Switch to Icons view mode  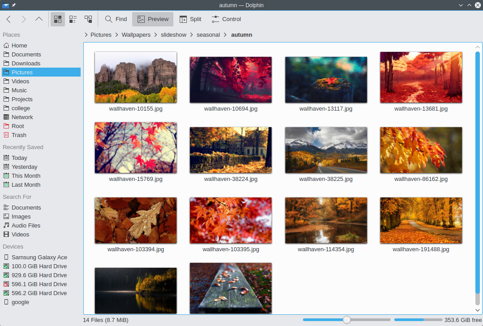click(58, 19)
